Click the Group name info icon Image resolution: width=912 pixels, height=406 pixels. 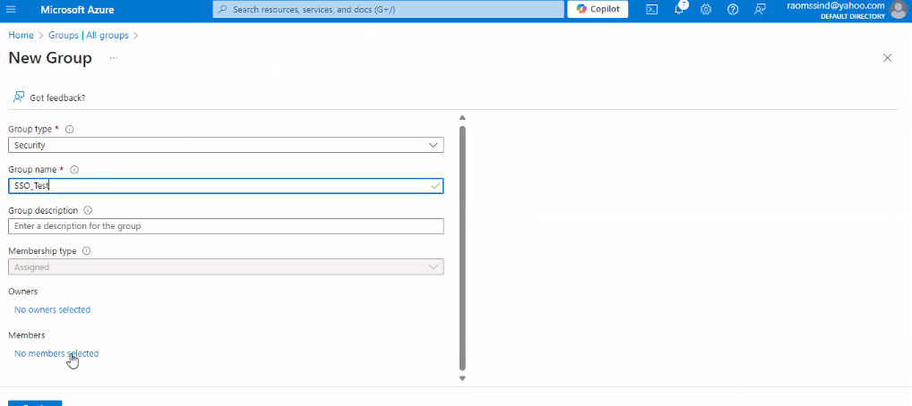[x=73, y=170]
